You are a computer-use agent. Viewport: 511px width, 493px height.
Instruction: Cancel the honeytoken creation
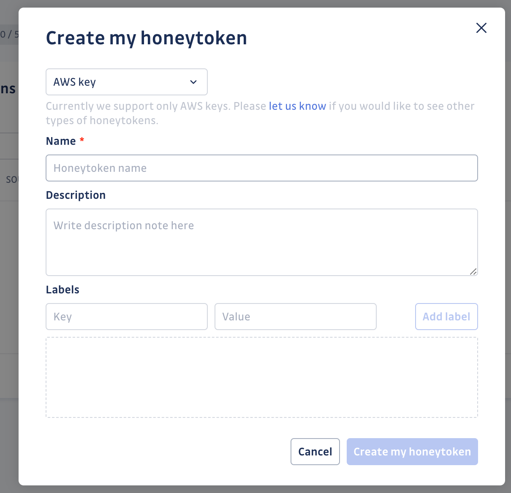click(x=315, y=452)
